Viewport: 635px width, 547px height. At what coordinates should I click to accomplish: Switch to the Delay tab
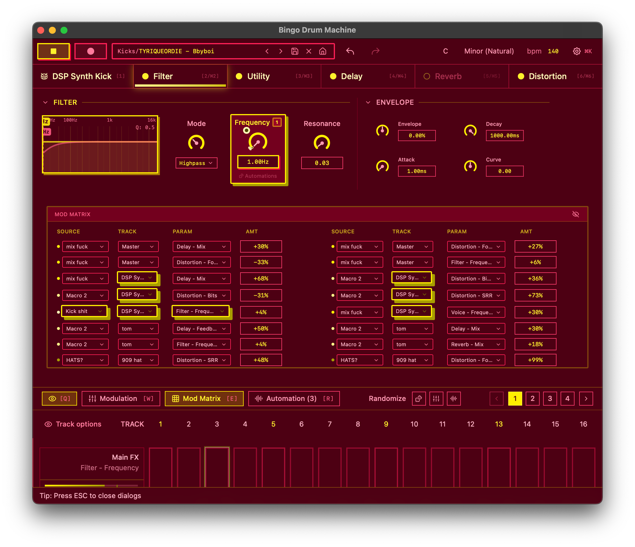point(352,76)
